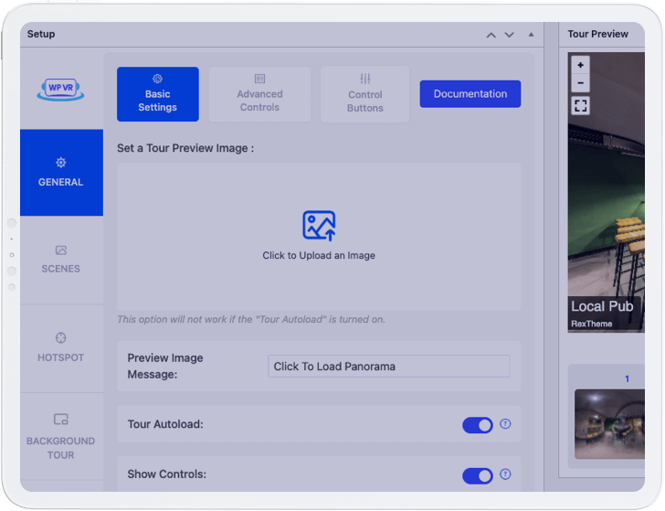Disable the Tour Autoload toggle
The width and height of the screenshot is (665, 511).
[478, 425]
